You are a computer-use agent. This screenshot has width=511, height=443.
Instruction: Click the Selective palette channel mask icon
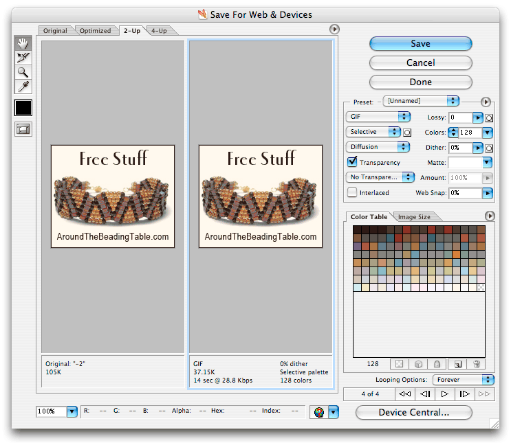pos(407,133)
